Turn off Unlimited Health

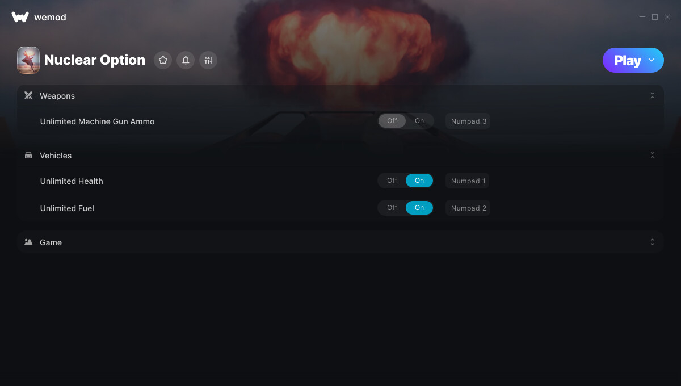pos(392,181)
